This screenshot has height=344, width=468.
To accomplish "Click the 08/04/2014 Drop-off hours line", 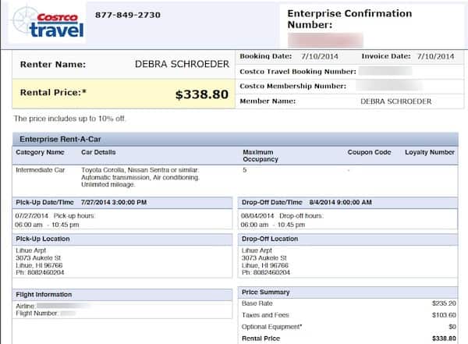I will [282, 215].
